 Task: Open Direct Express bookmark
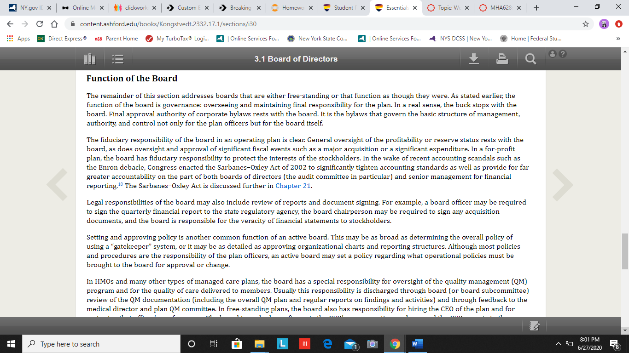[x=62, y=39]
